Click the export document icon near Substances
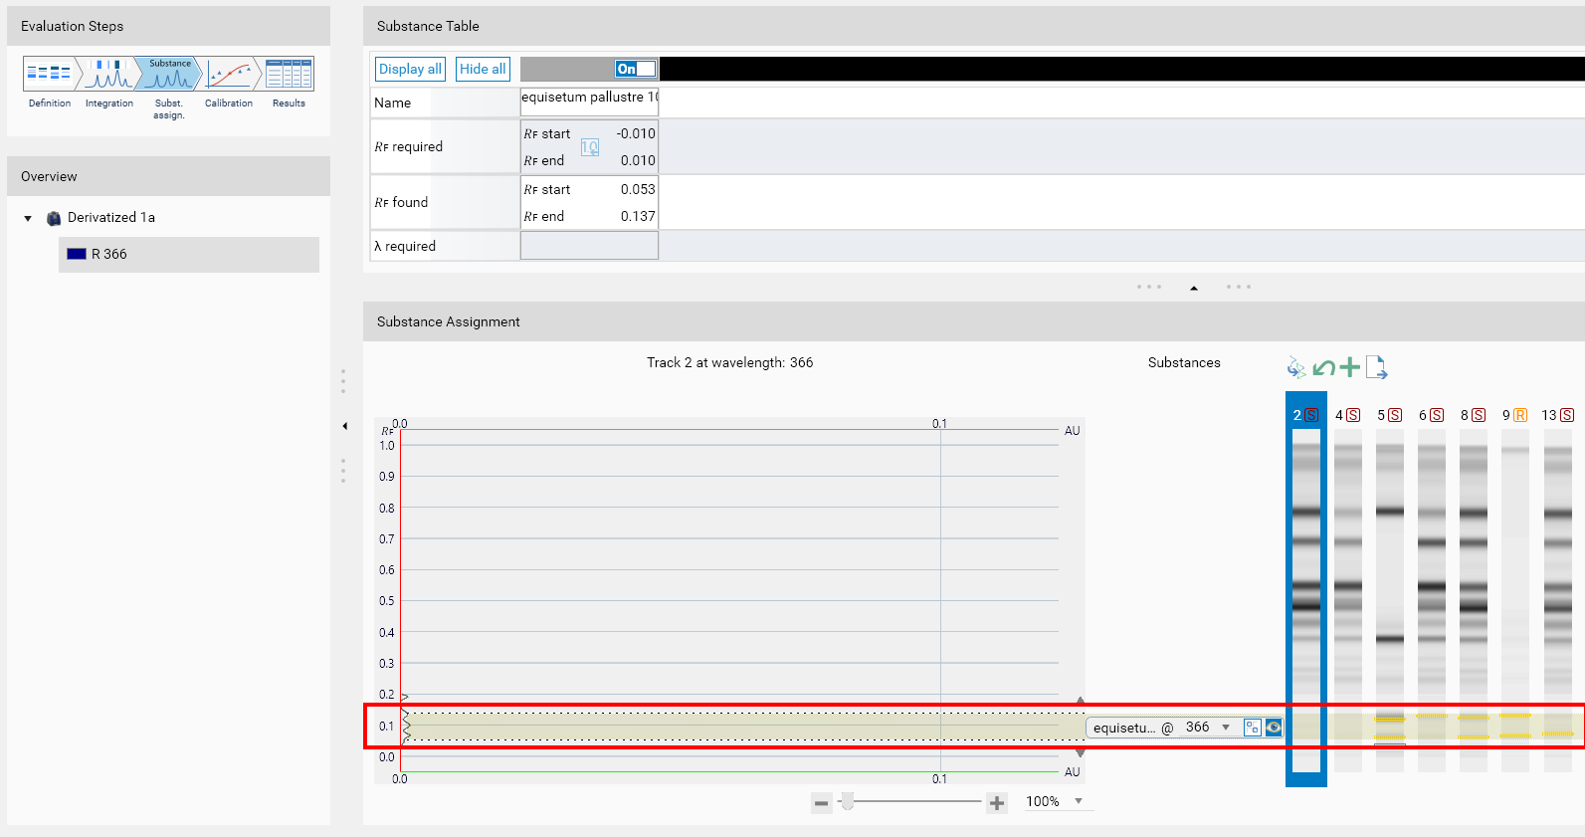 pos(1376,368)
